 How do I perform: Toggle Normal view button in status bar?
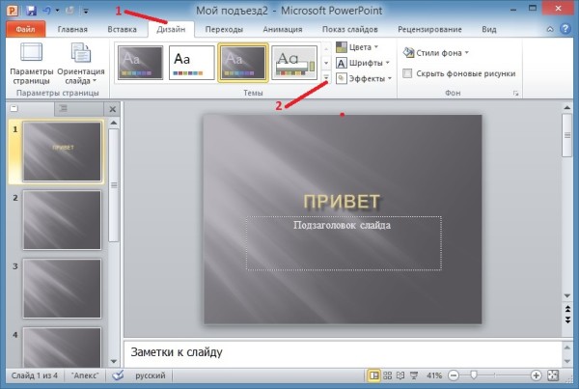coord(373,375)
